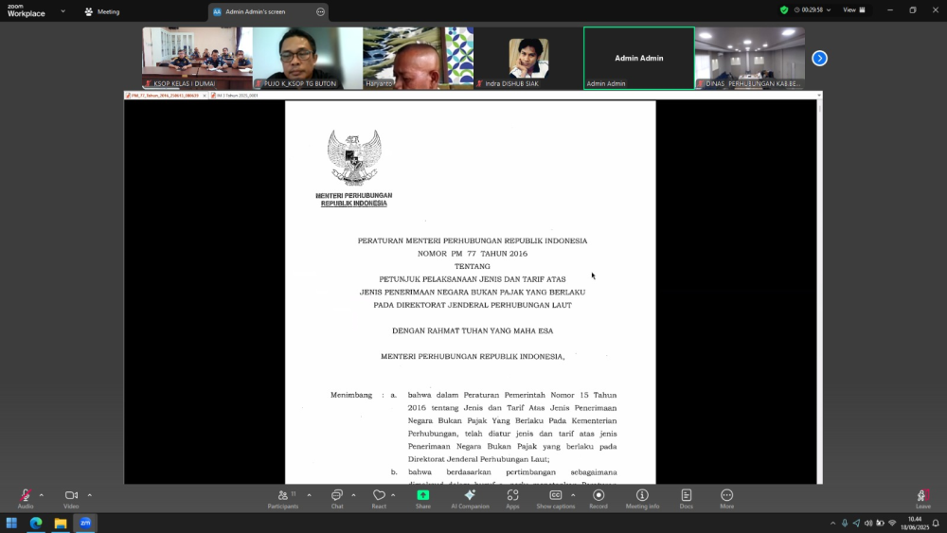Screen dimensions: 947x533
Task: Select Indra DISHUB SIAK participant tile
Action: point(528,58)
